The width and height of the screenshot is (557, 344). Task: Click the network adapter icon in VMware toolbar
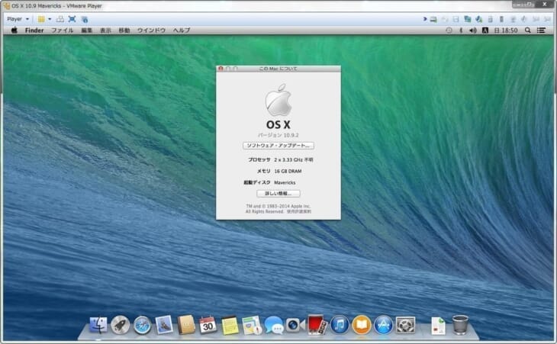tap(468, 19)
